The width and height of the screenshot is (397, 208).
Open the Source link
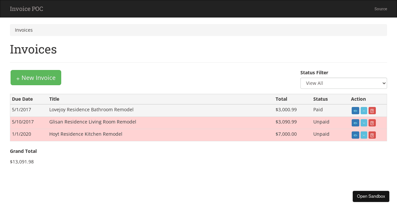pyautogui.click(x=380, y=9)
